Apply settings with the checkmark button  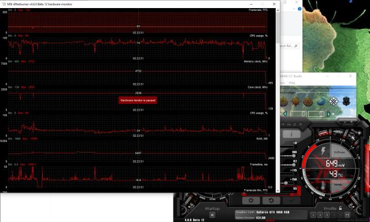click(x=291, y=200)
